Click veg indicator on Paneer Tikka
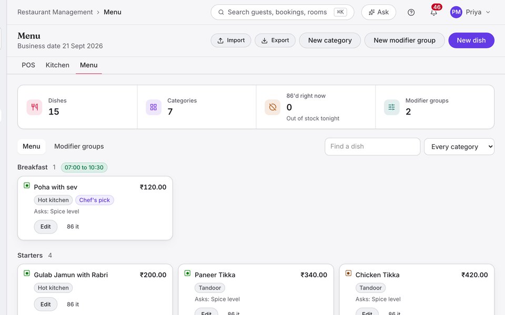This screenshot has width=505, height=315. (x=187, y=273)
